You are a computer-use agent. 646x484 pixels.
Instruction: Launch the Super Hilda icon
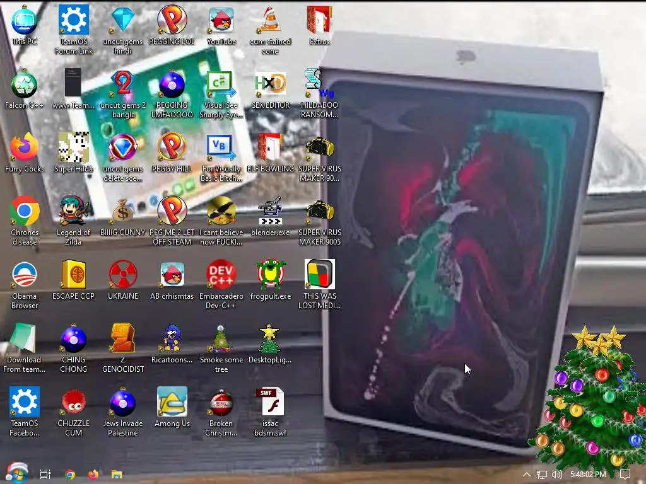[73, 153]
